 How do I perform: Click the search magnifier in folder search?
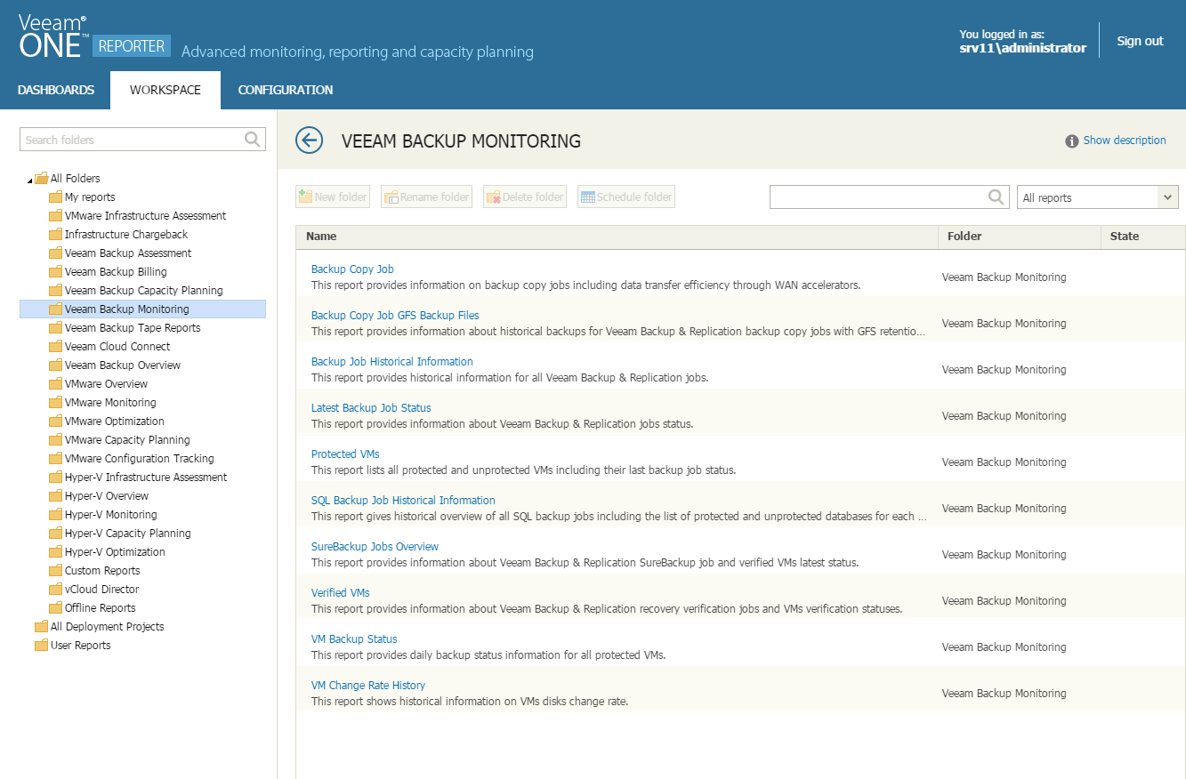pos(253,140)
